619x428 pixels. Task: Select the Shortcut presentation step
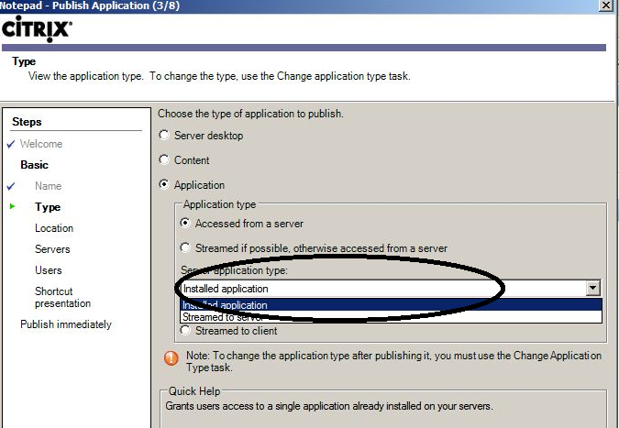[62, 297]
